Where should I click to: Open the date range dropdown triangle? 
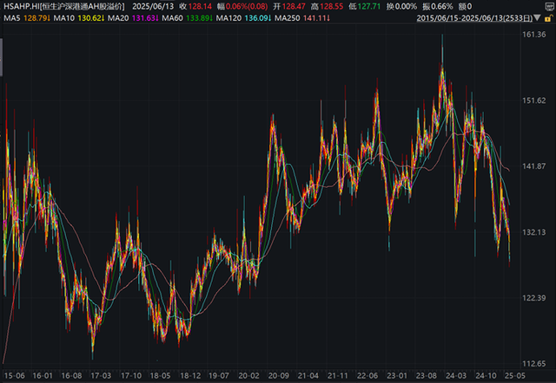pos(537,17)
